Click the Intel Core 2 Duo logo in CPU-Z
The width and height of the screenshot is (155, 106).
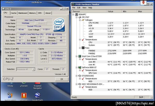[59, 25]
